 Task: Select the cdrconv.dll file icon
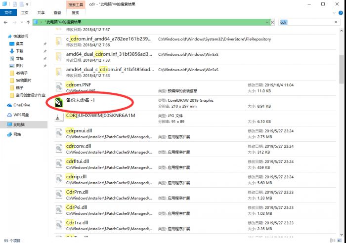click(x=59, y=148)
